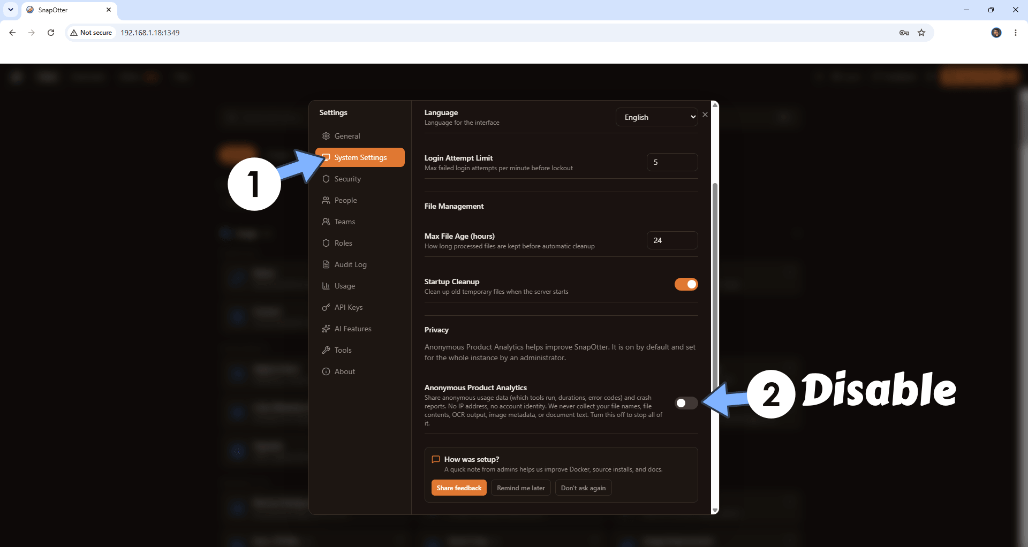Viewport: 1028px width, 547px height.
Task: Open the browser tab search dropdown arrow
Action: pyautogui.click(x=11, y=10)
